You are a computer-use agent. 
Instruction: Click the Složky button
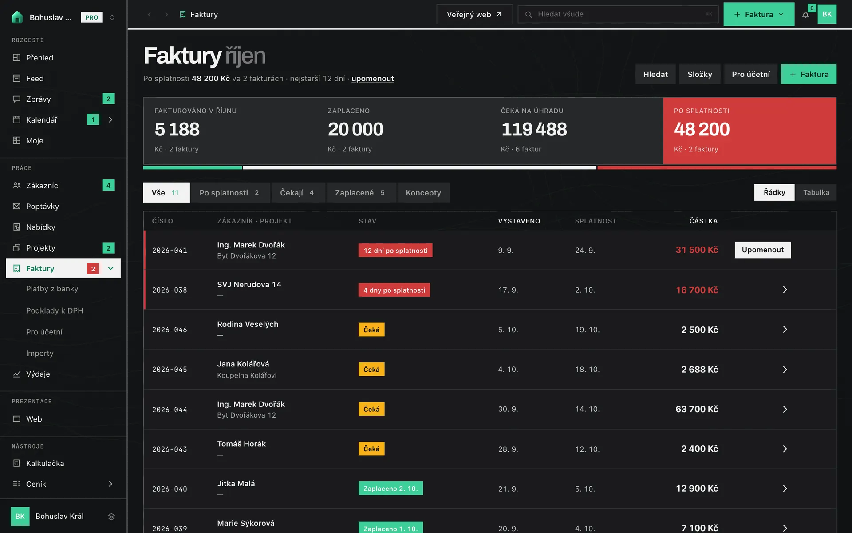pos(699,74)
